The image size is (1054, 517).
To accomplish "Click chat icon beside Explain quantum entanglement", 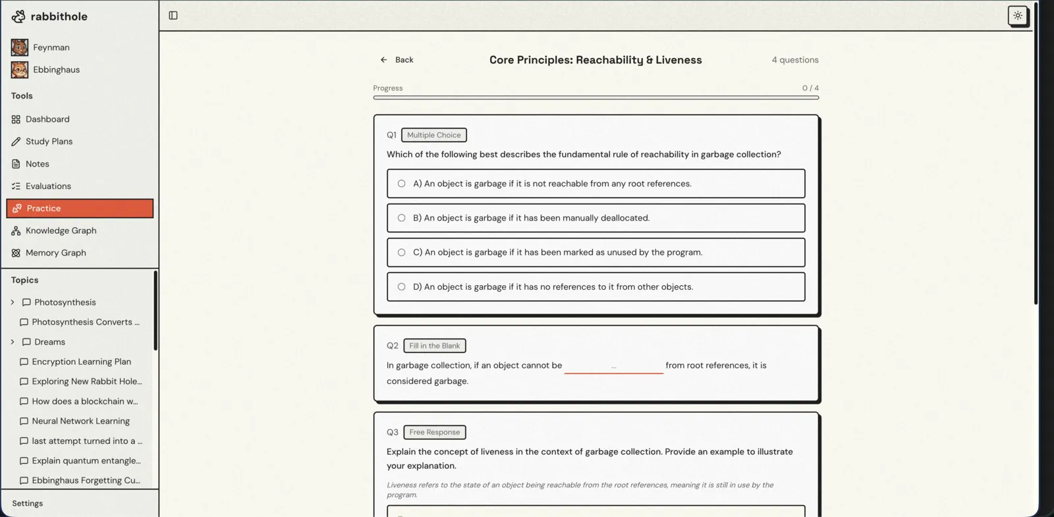I will coord(24,461).
